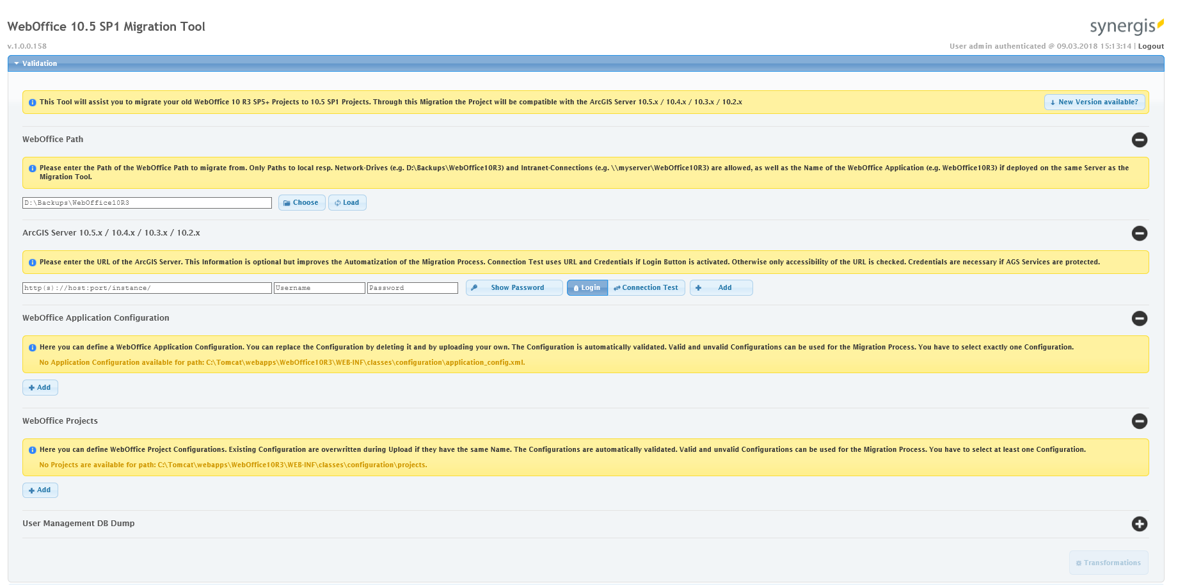Image resolution: width=1178 pixels, height=585 pixels.
Task: Click the download arrow on New Version available
Action: coord(1053,102)
